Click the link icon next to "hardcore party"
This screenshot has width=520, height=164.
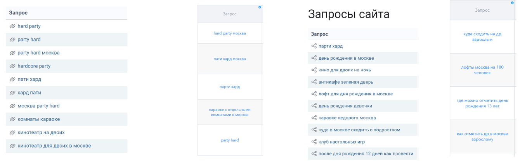tap(12, 66)
